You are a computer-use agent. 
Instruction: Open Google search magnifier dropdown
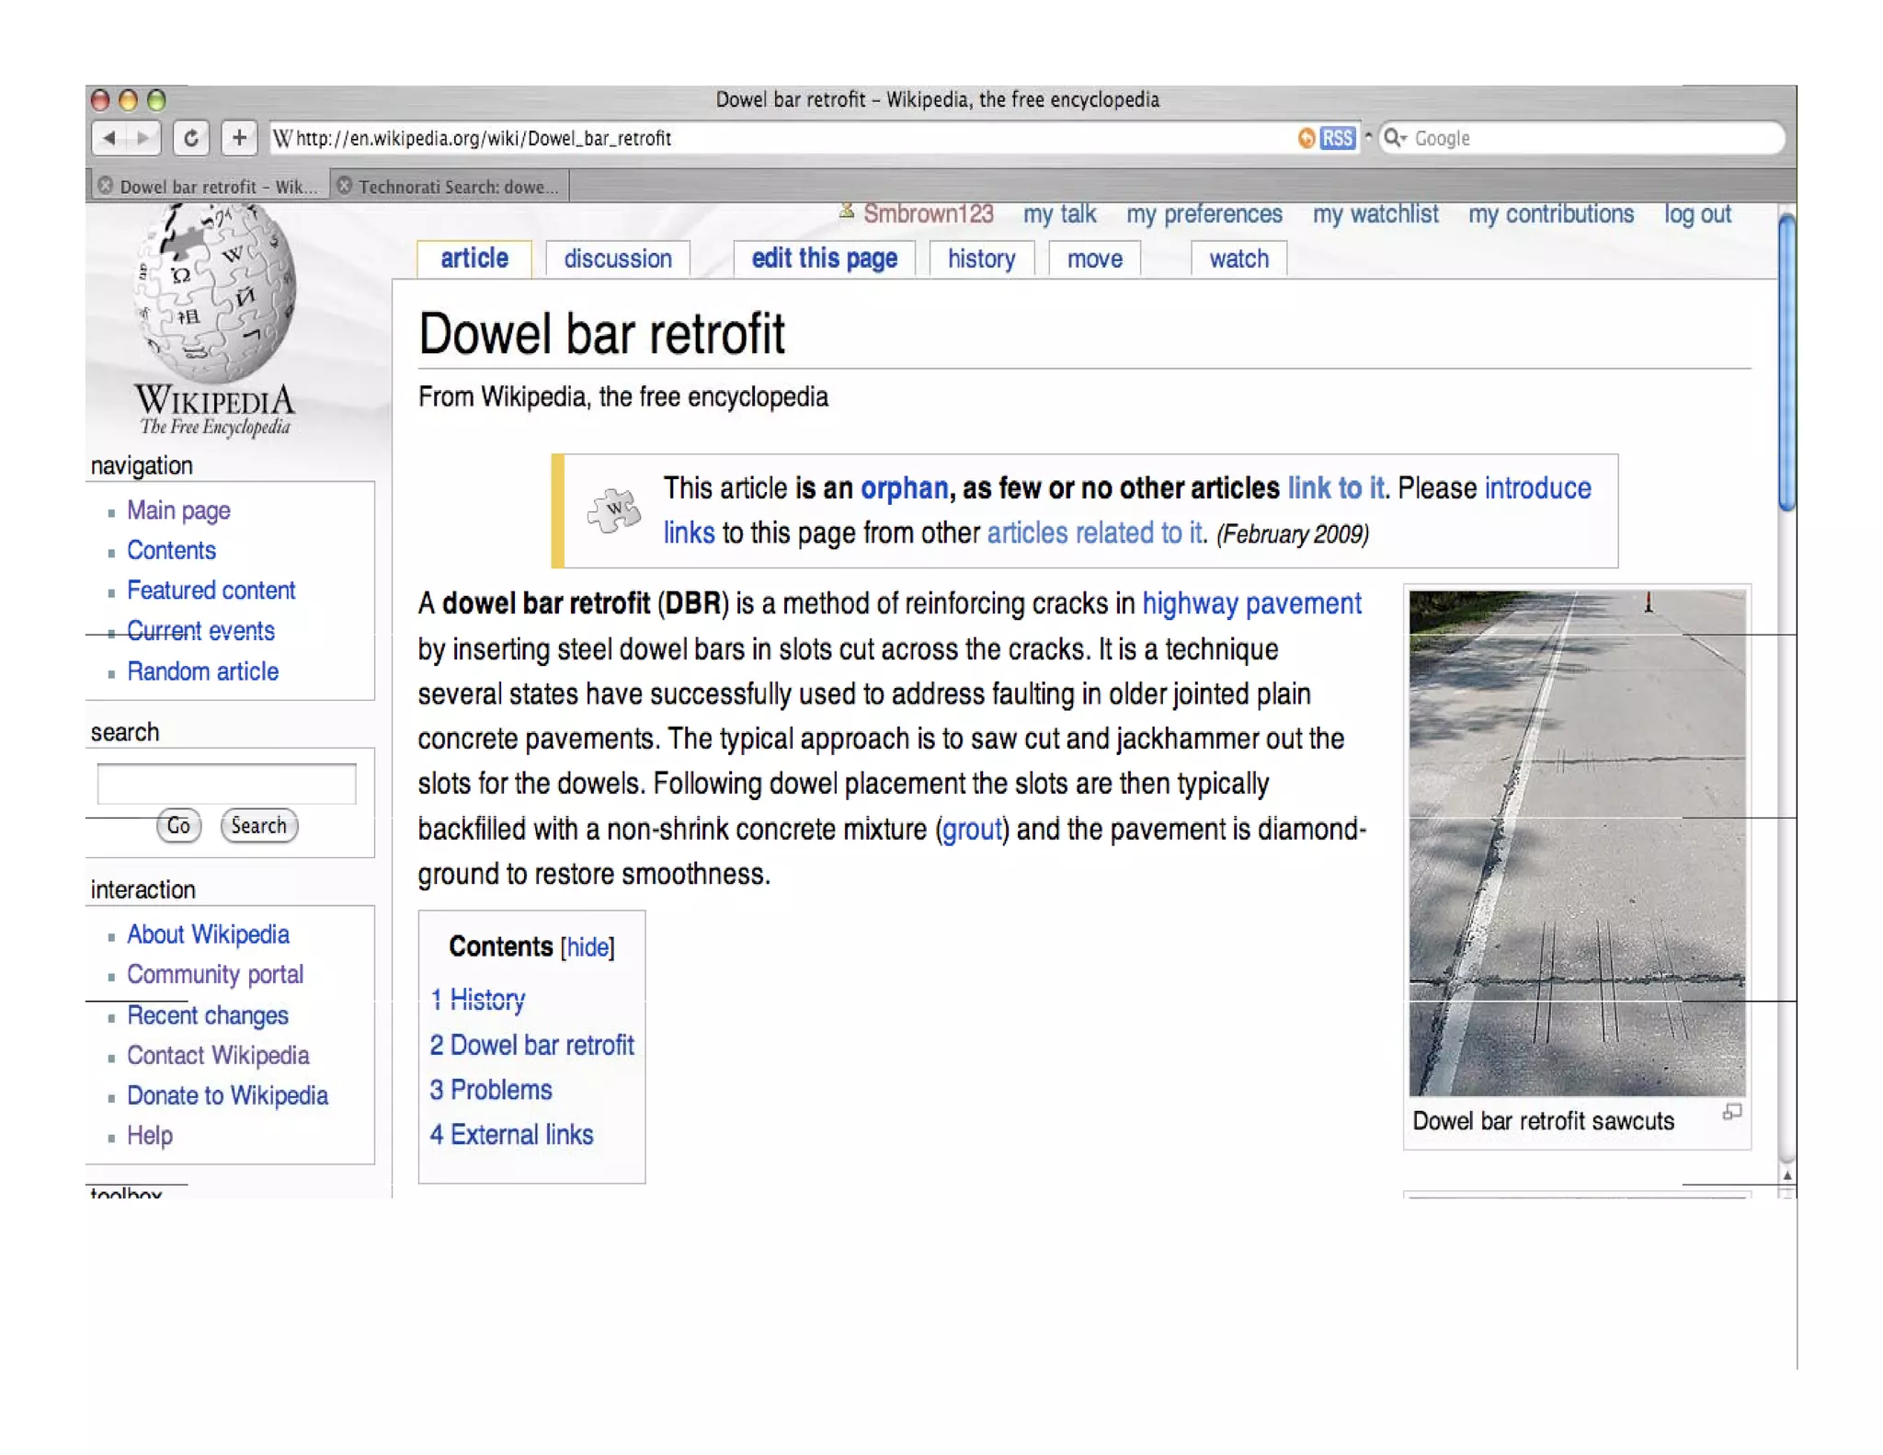click(1395, 138)
